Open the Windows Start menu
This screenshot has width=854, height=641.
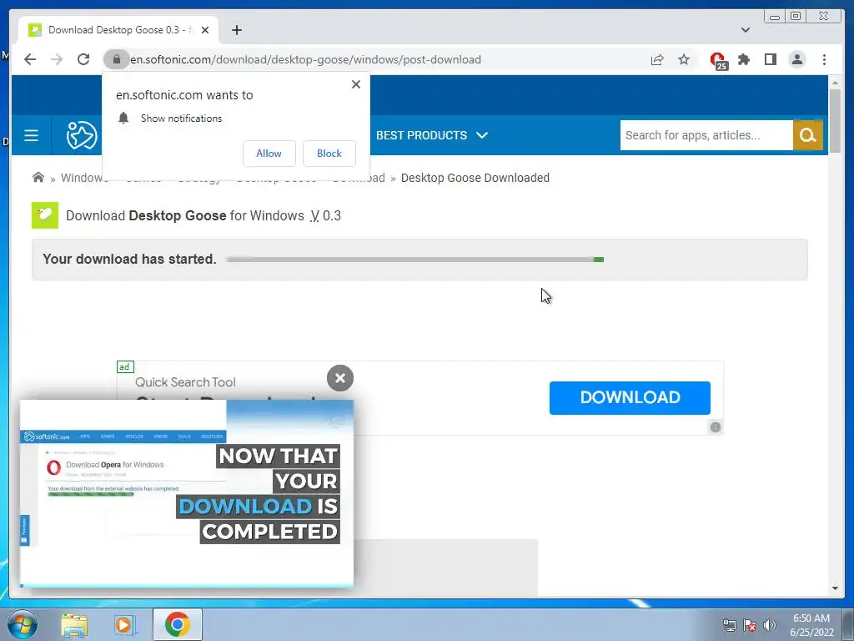tap(22, 624)
